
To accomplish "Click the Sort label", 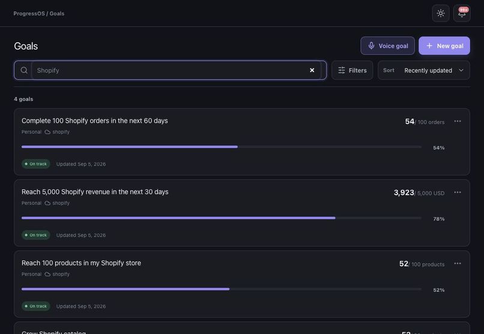I will point(389,70).
